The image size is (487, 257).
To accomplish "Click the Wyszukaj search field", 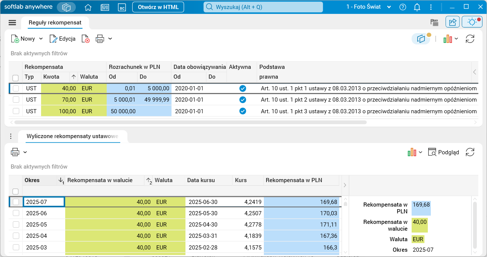I will (x=263, y=7).
